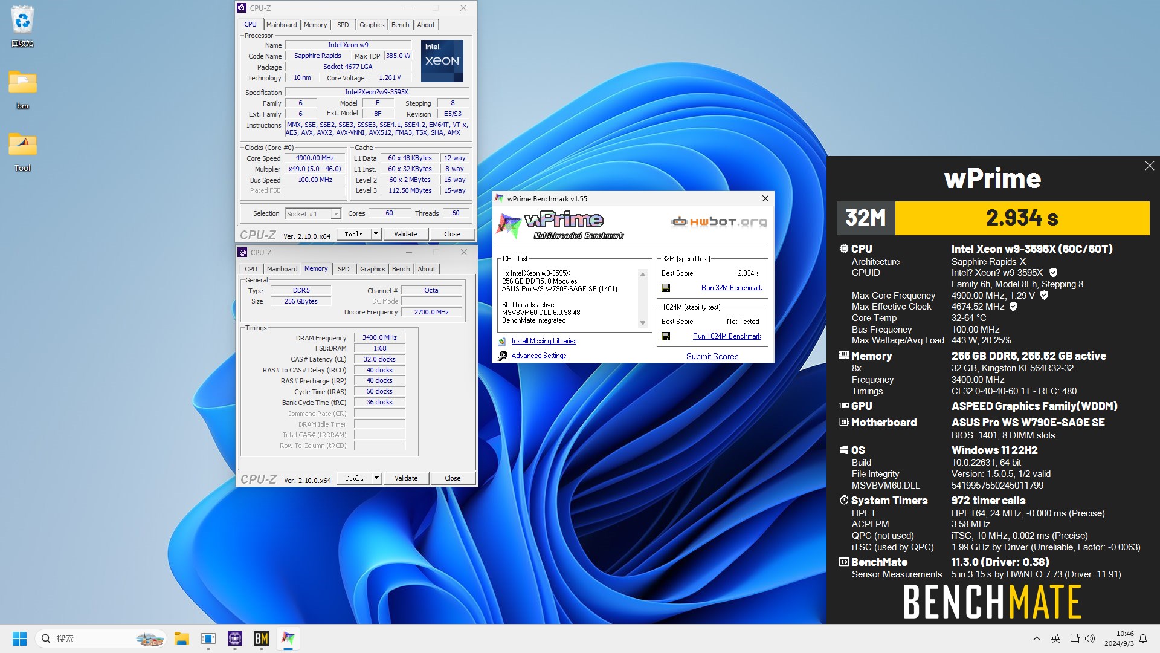Image resolution: width=1160 pixels, height=653 pixels.
Task: Show hidden tray icons chevron
Action: [1037, 638]
